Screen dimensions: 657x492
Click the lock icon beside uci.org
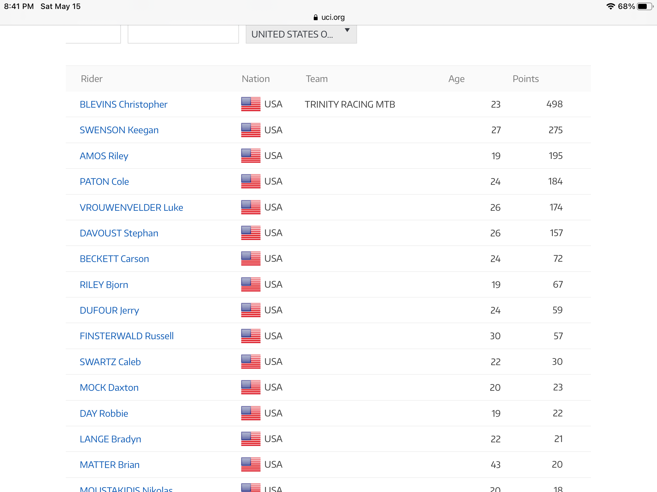point(316,17)
